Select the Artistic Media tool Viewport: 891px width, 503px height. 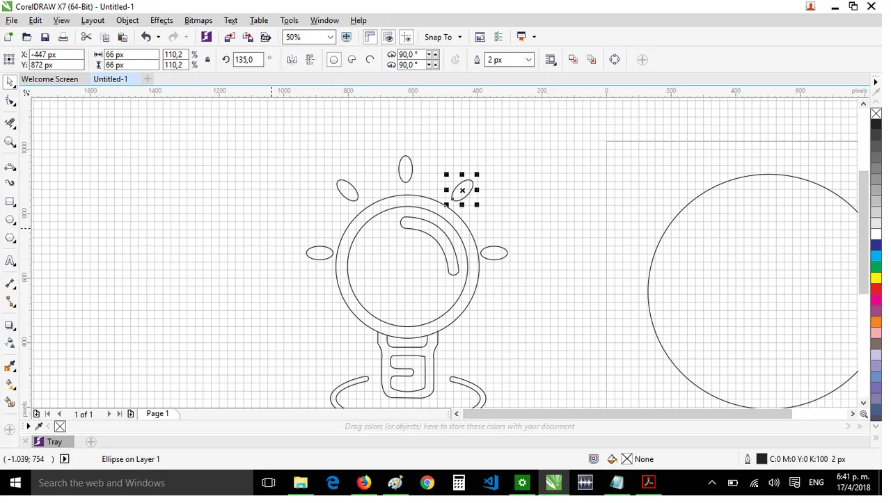pos(10,183)
